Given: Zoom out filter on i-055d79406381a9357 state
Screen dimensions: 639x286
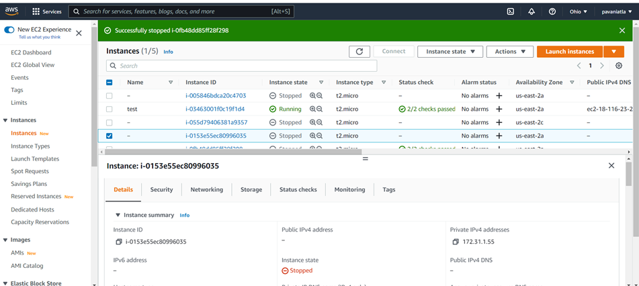Looking at the screenshot, I should click(x=320, y=122).
